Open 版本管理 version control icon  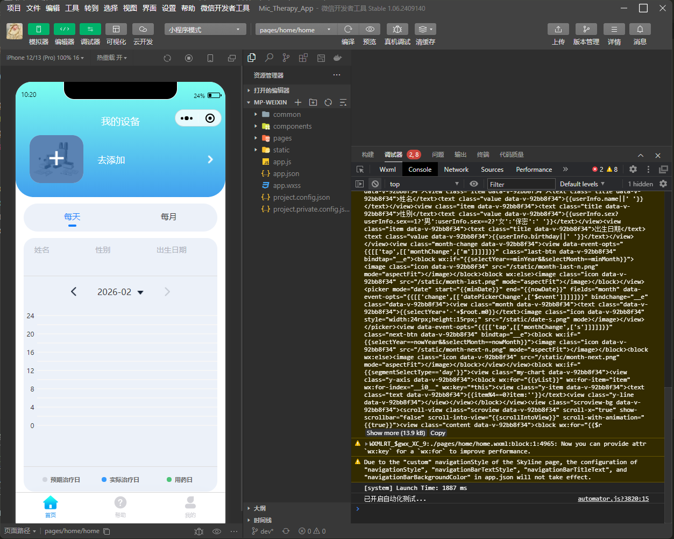[x=586, y=29]
